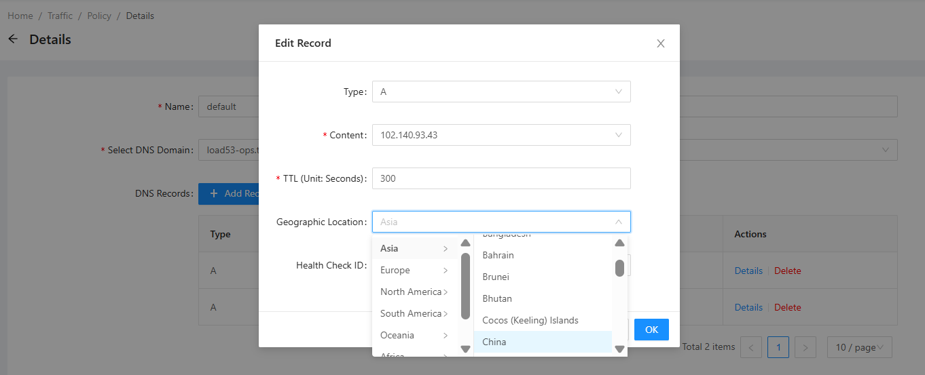
Task: Click the TTL input field
Action: (501, 178)
